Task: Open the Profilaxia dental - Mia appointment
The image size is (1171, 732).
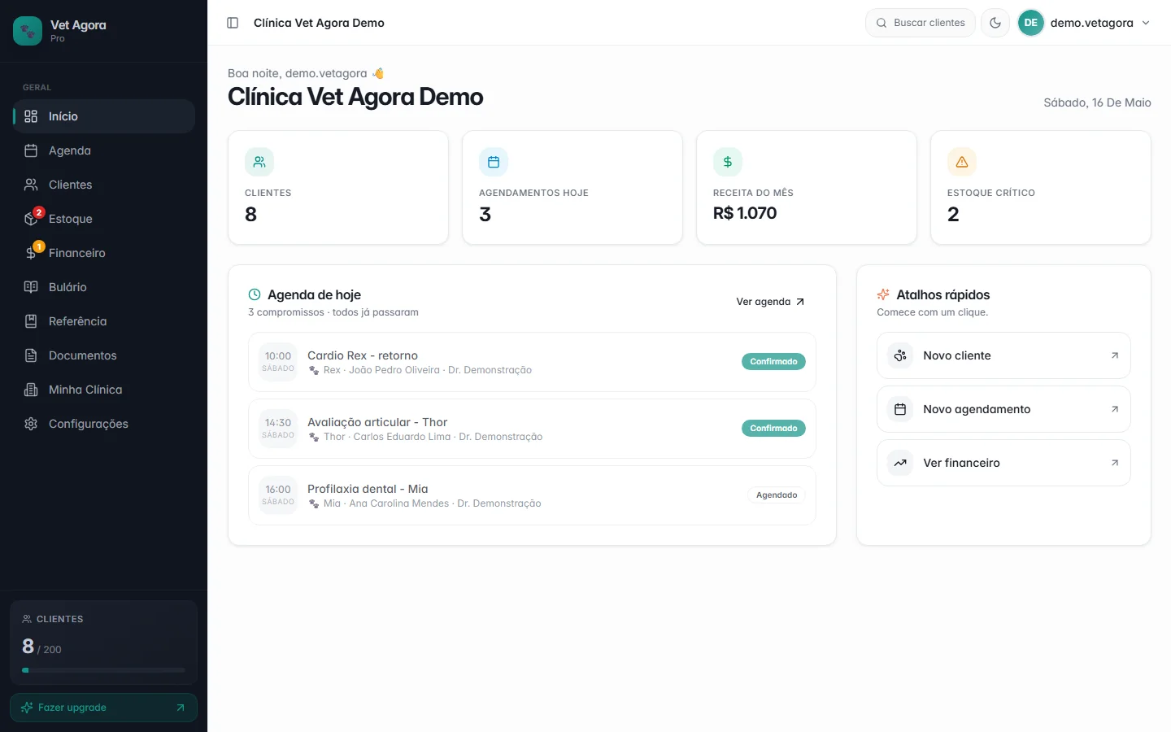Action: [x=532, y=495]
